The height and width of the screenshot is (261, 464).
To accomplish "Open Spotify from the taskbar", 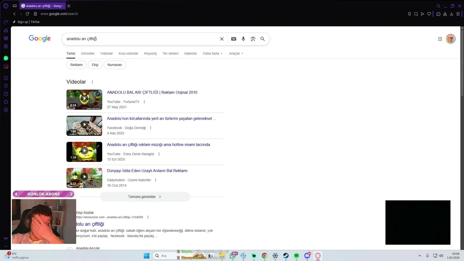I will coord(297,256).
